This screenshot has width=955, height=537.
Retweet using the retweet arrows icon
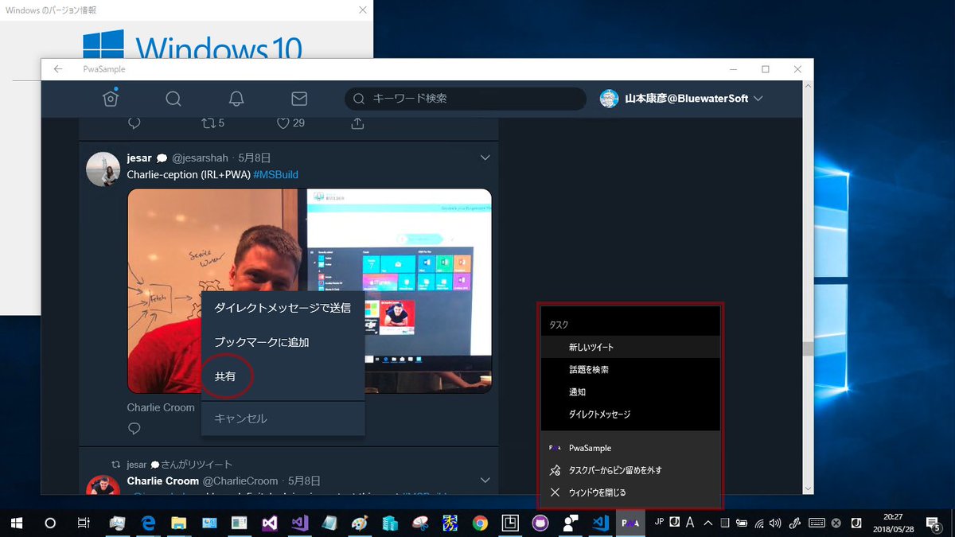point(209,123)
